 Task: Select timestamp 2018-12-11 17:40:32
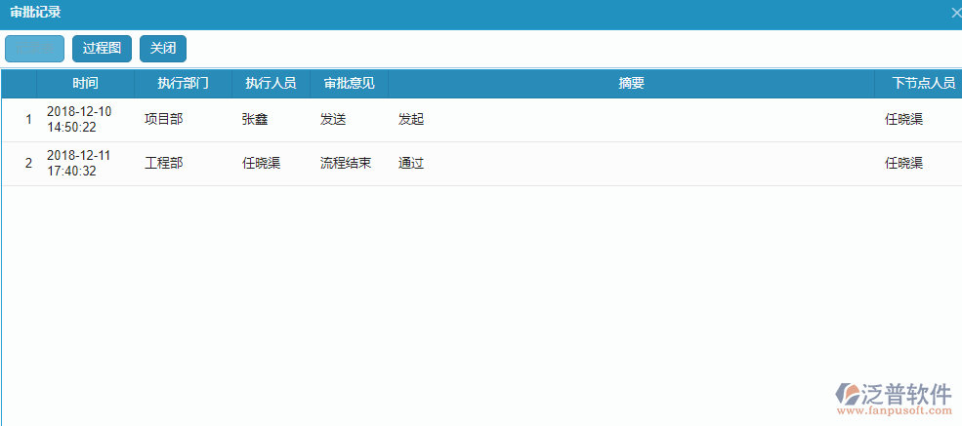coord(78,164)
